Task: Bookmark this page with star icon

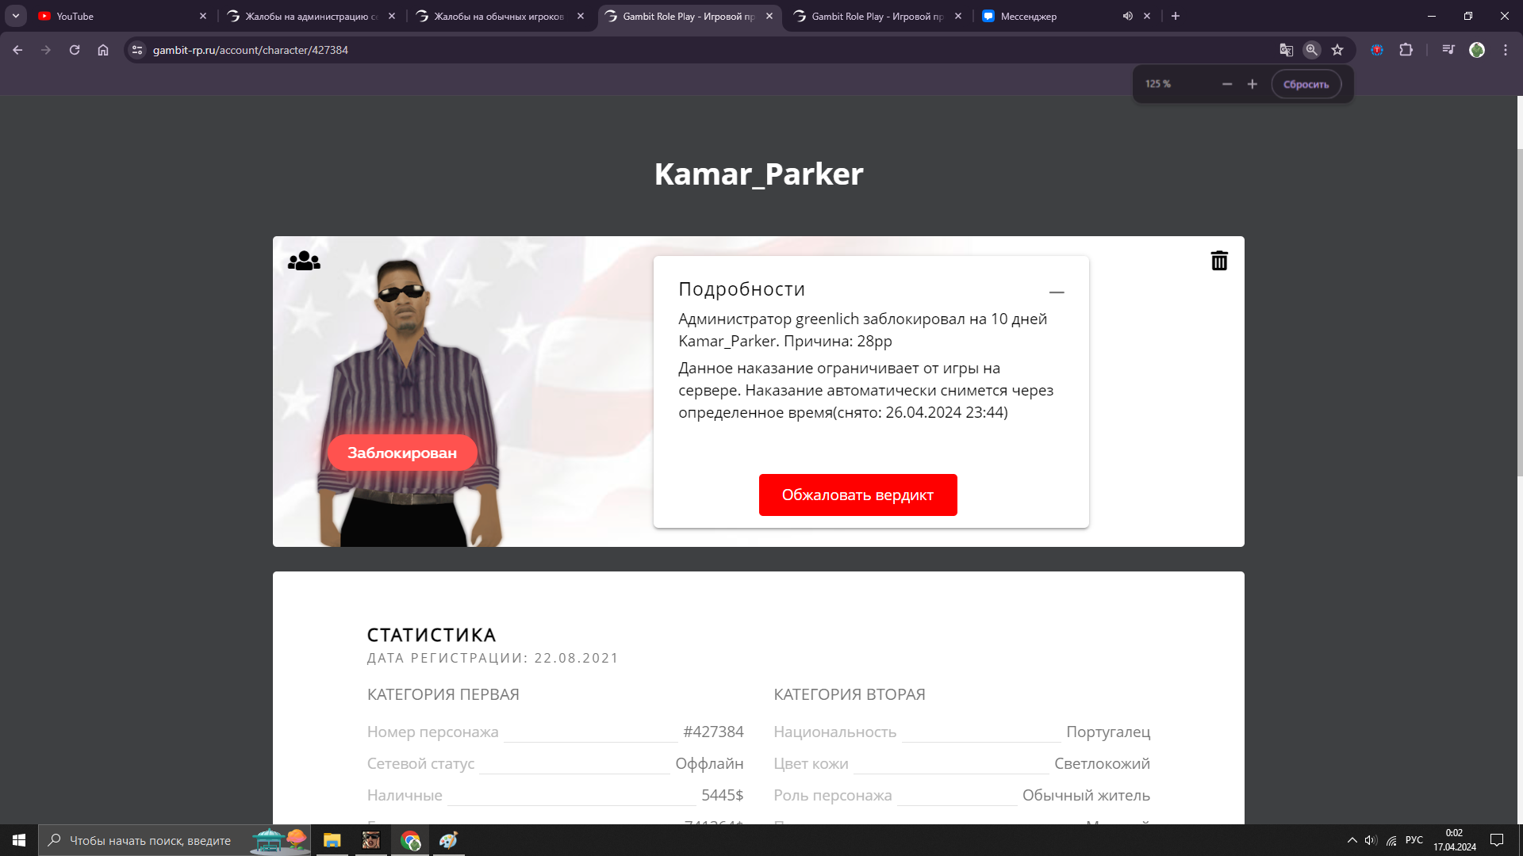Action: coord(1337,50)
